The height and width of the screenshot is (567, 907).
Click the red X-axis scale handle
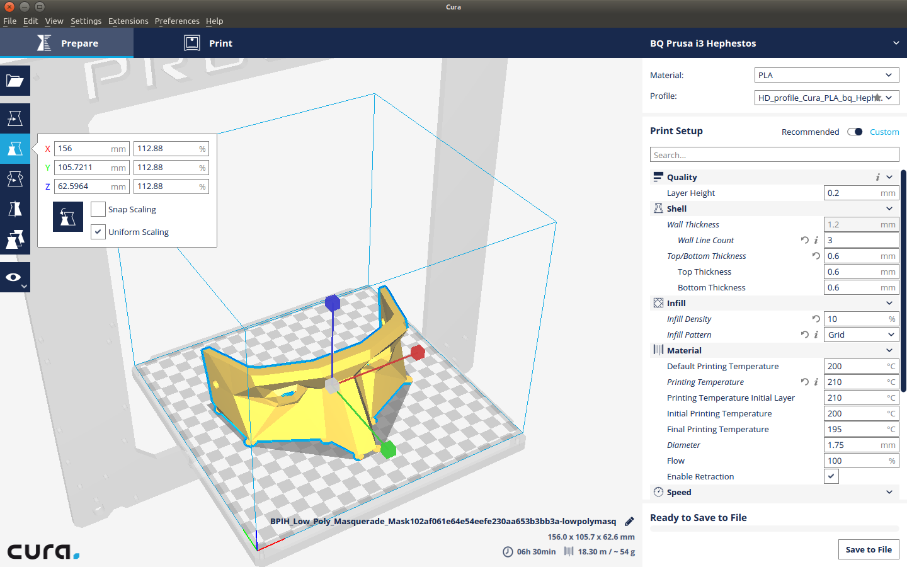(418, 352)
